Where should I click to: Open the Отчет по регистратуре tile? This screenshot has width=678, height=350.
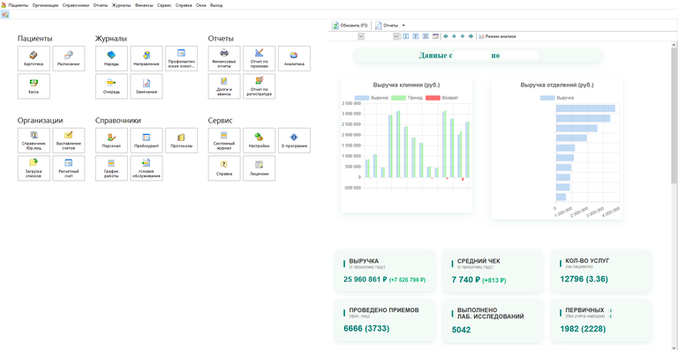pyautogui.click(x=259, y=86)
